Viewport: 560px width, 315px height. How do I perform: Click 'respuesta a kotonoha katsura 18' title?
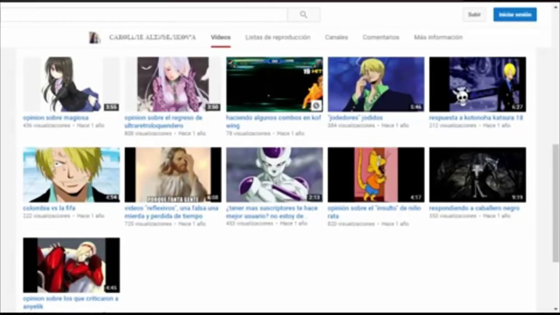click(476, 118)
